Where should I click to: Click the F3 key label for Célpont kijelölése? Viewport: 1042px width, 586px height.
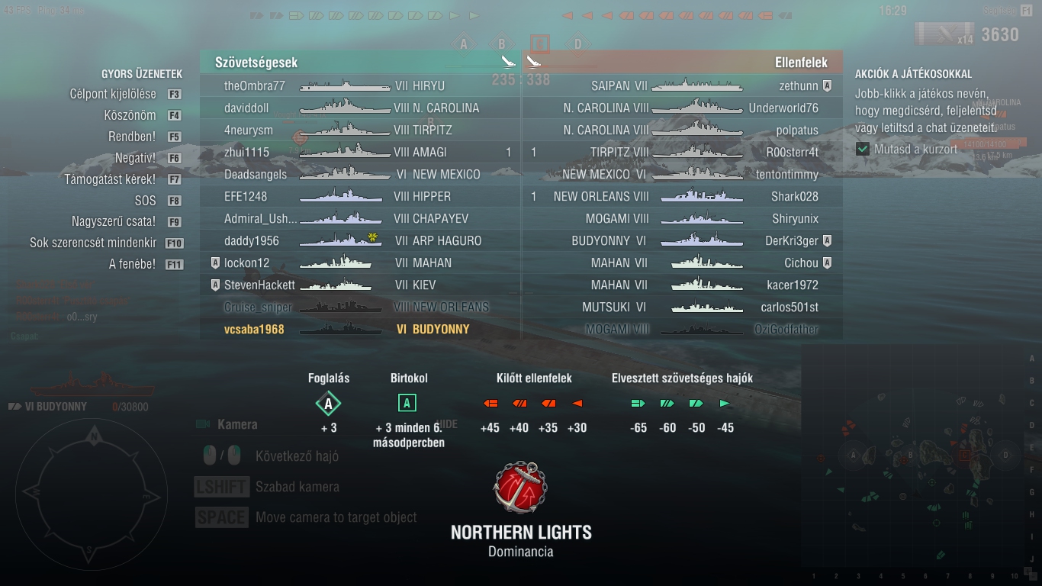coord(174,94)
